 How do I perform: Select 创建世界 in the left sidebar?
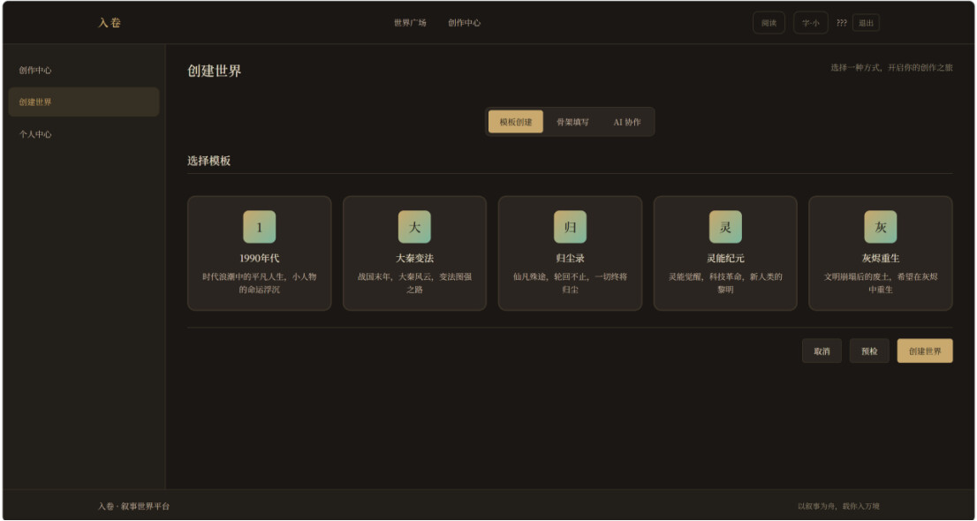coord(84,102)
